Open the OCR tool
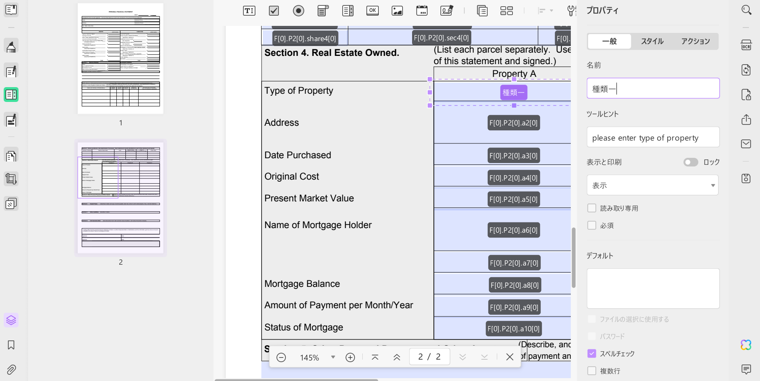Screen dimensions: 760x381 click(x=746, y=45)
